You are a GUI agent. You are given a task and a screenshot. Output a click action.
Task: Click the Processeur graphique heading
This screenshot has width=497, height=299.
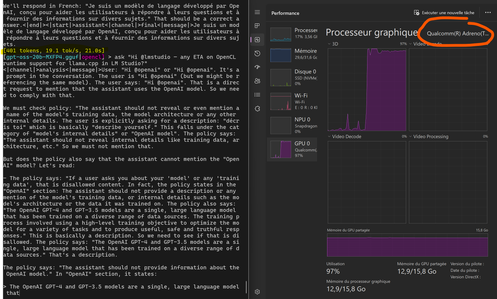click(372, 33)
